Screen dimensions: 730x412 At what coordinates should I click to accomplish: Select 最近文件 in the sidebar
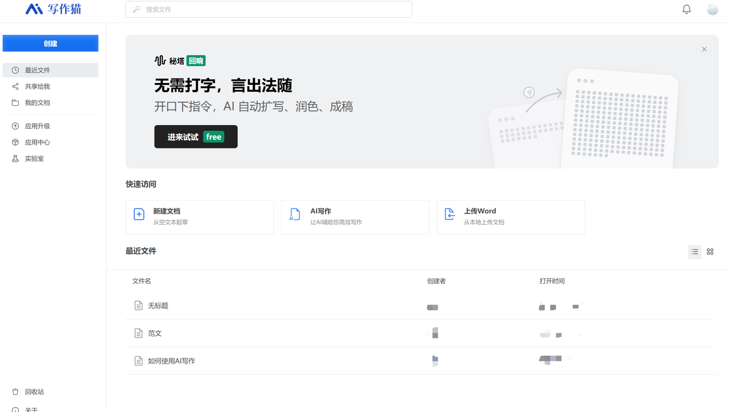pyautogui.click(x=50, y=70)
